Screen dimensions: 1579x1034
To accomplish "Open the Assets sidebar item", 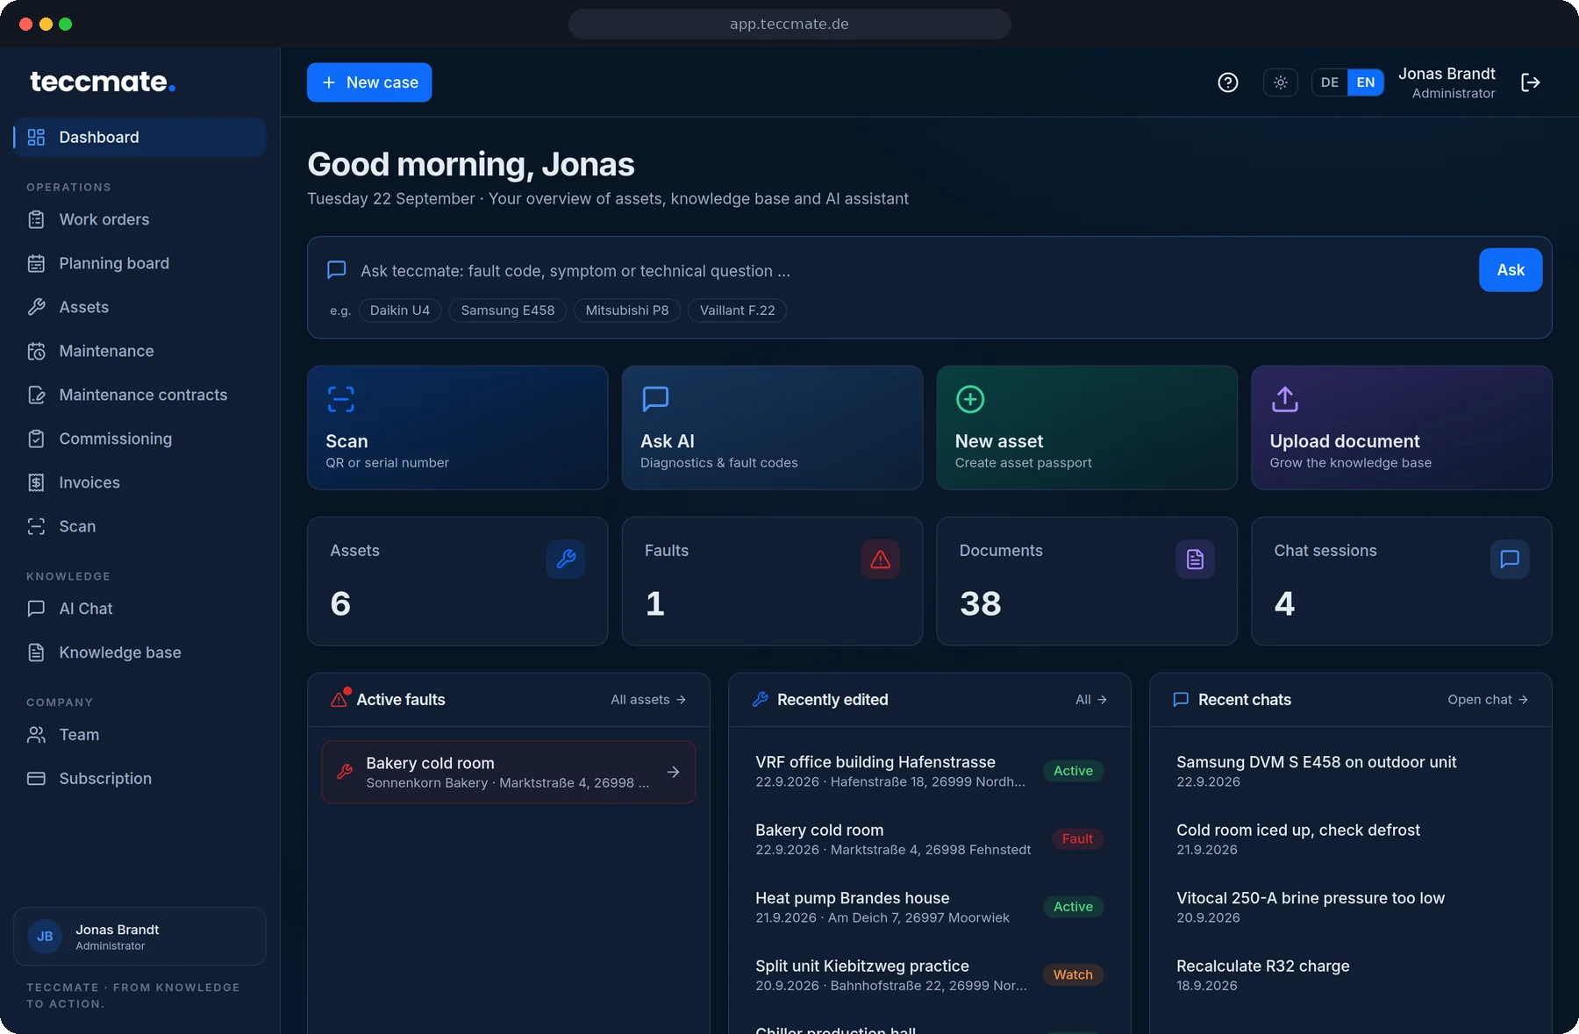I will pyautogui.click(x=140, y=307).
